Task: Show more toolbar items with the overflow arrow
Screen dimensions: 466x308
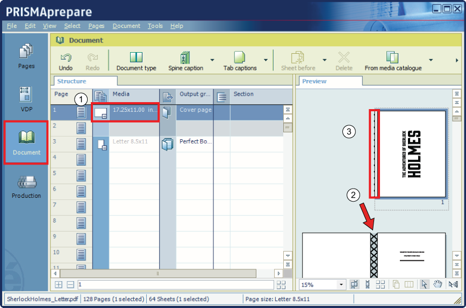Action: pyautogui.click(x=457, y=60)
